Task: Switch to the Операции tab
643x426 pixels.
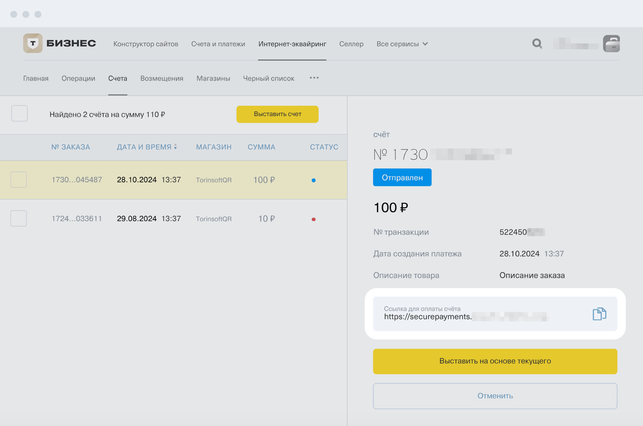Action: point(78,78)
